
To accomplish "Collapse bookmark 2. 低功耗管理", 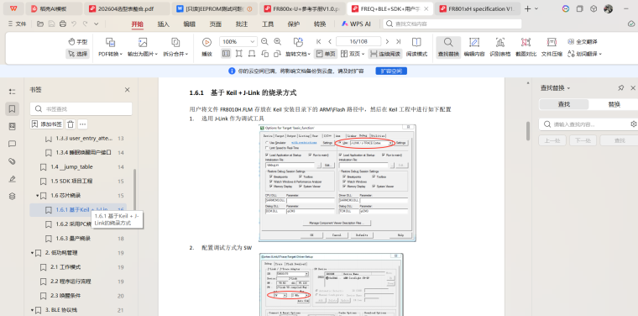I will [x=32, y=253].
